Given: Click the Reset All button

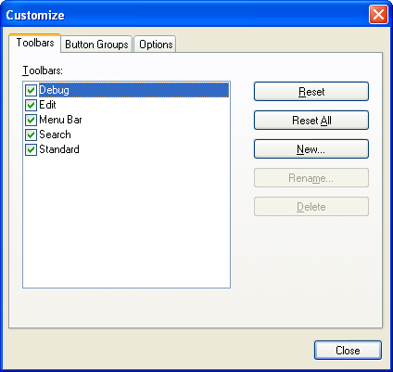Looking at the screenshot, I should (x=311, y=121).
